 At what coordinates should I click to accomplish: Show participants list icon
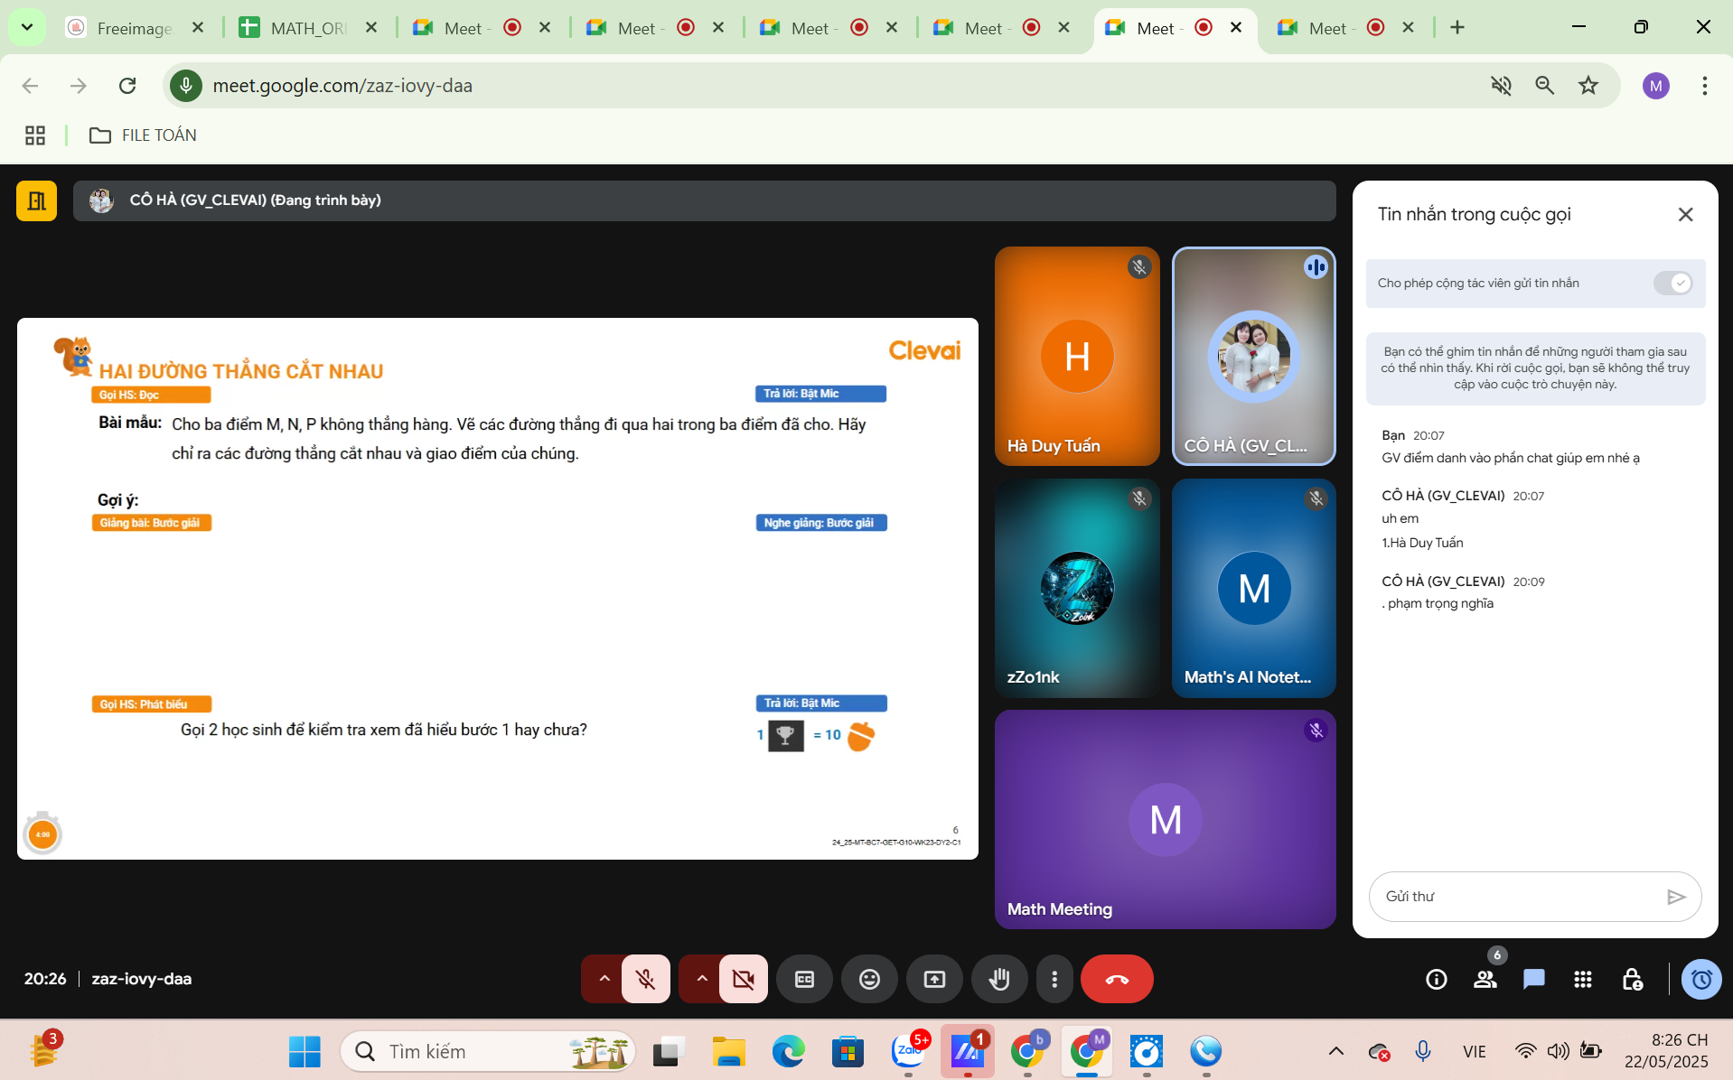click(x=1485, y=979)
